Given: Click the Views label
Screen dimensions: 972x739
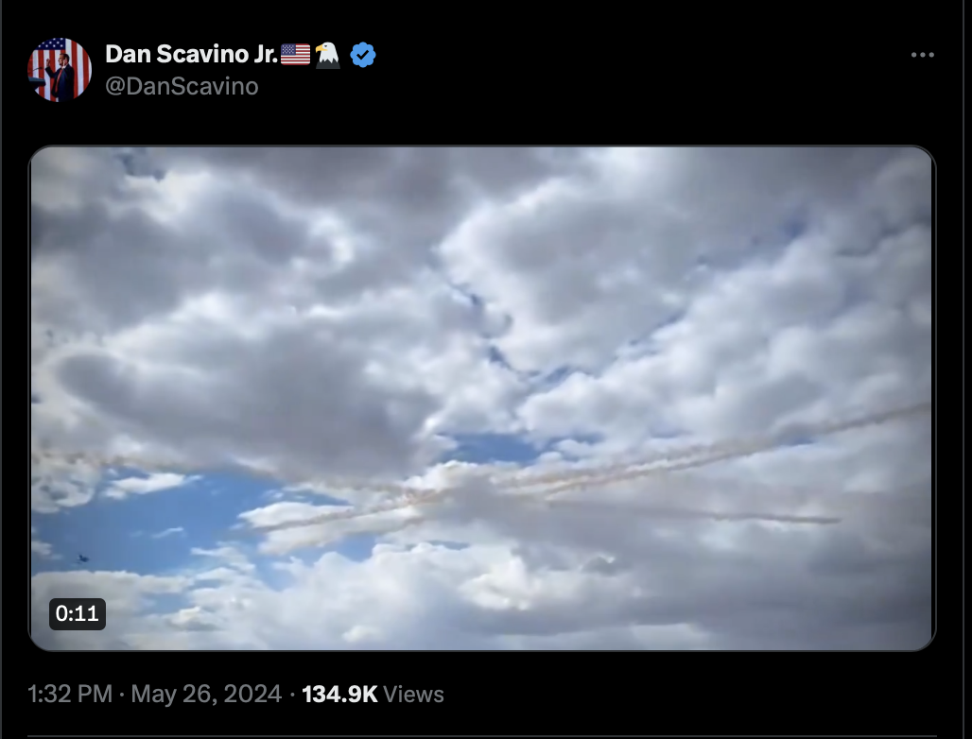Looking at the screenshot, I should click(413, 695).
